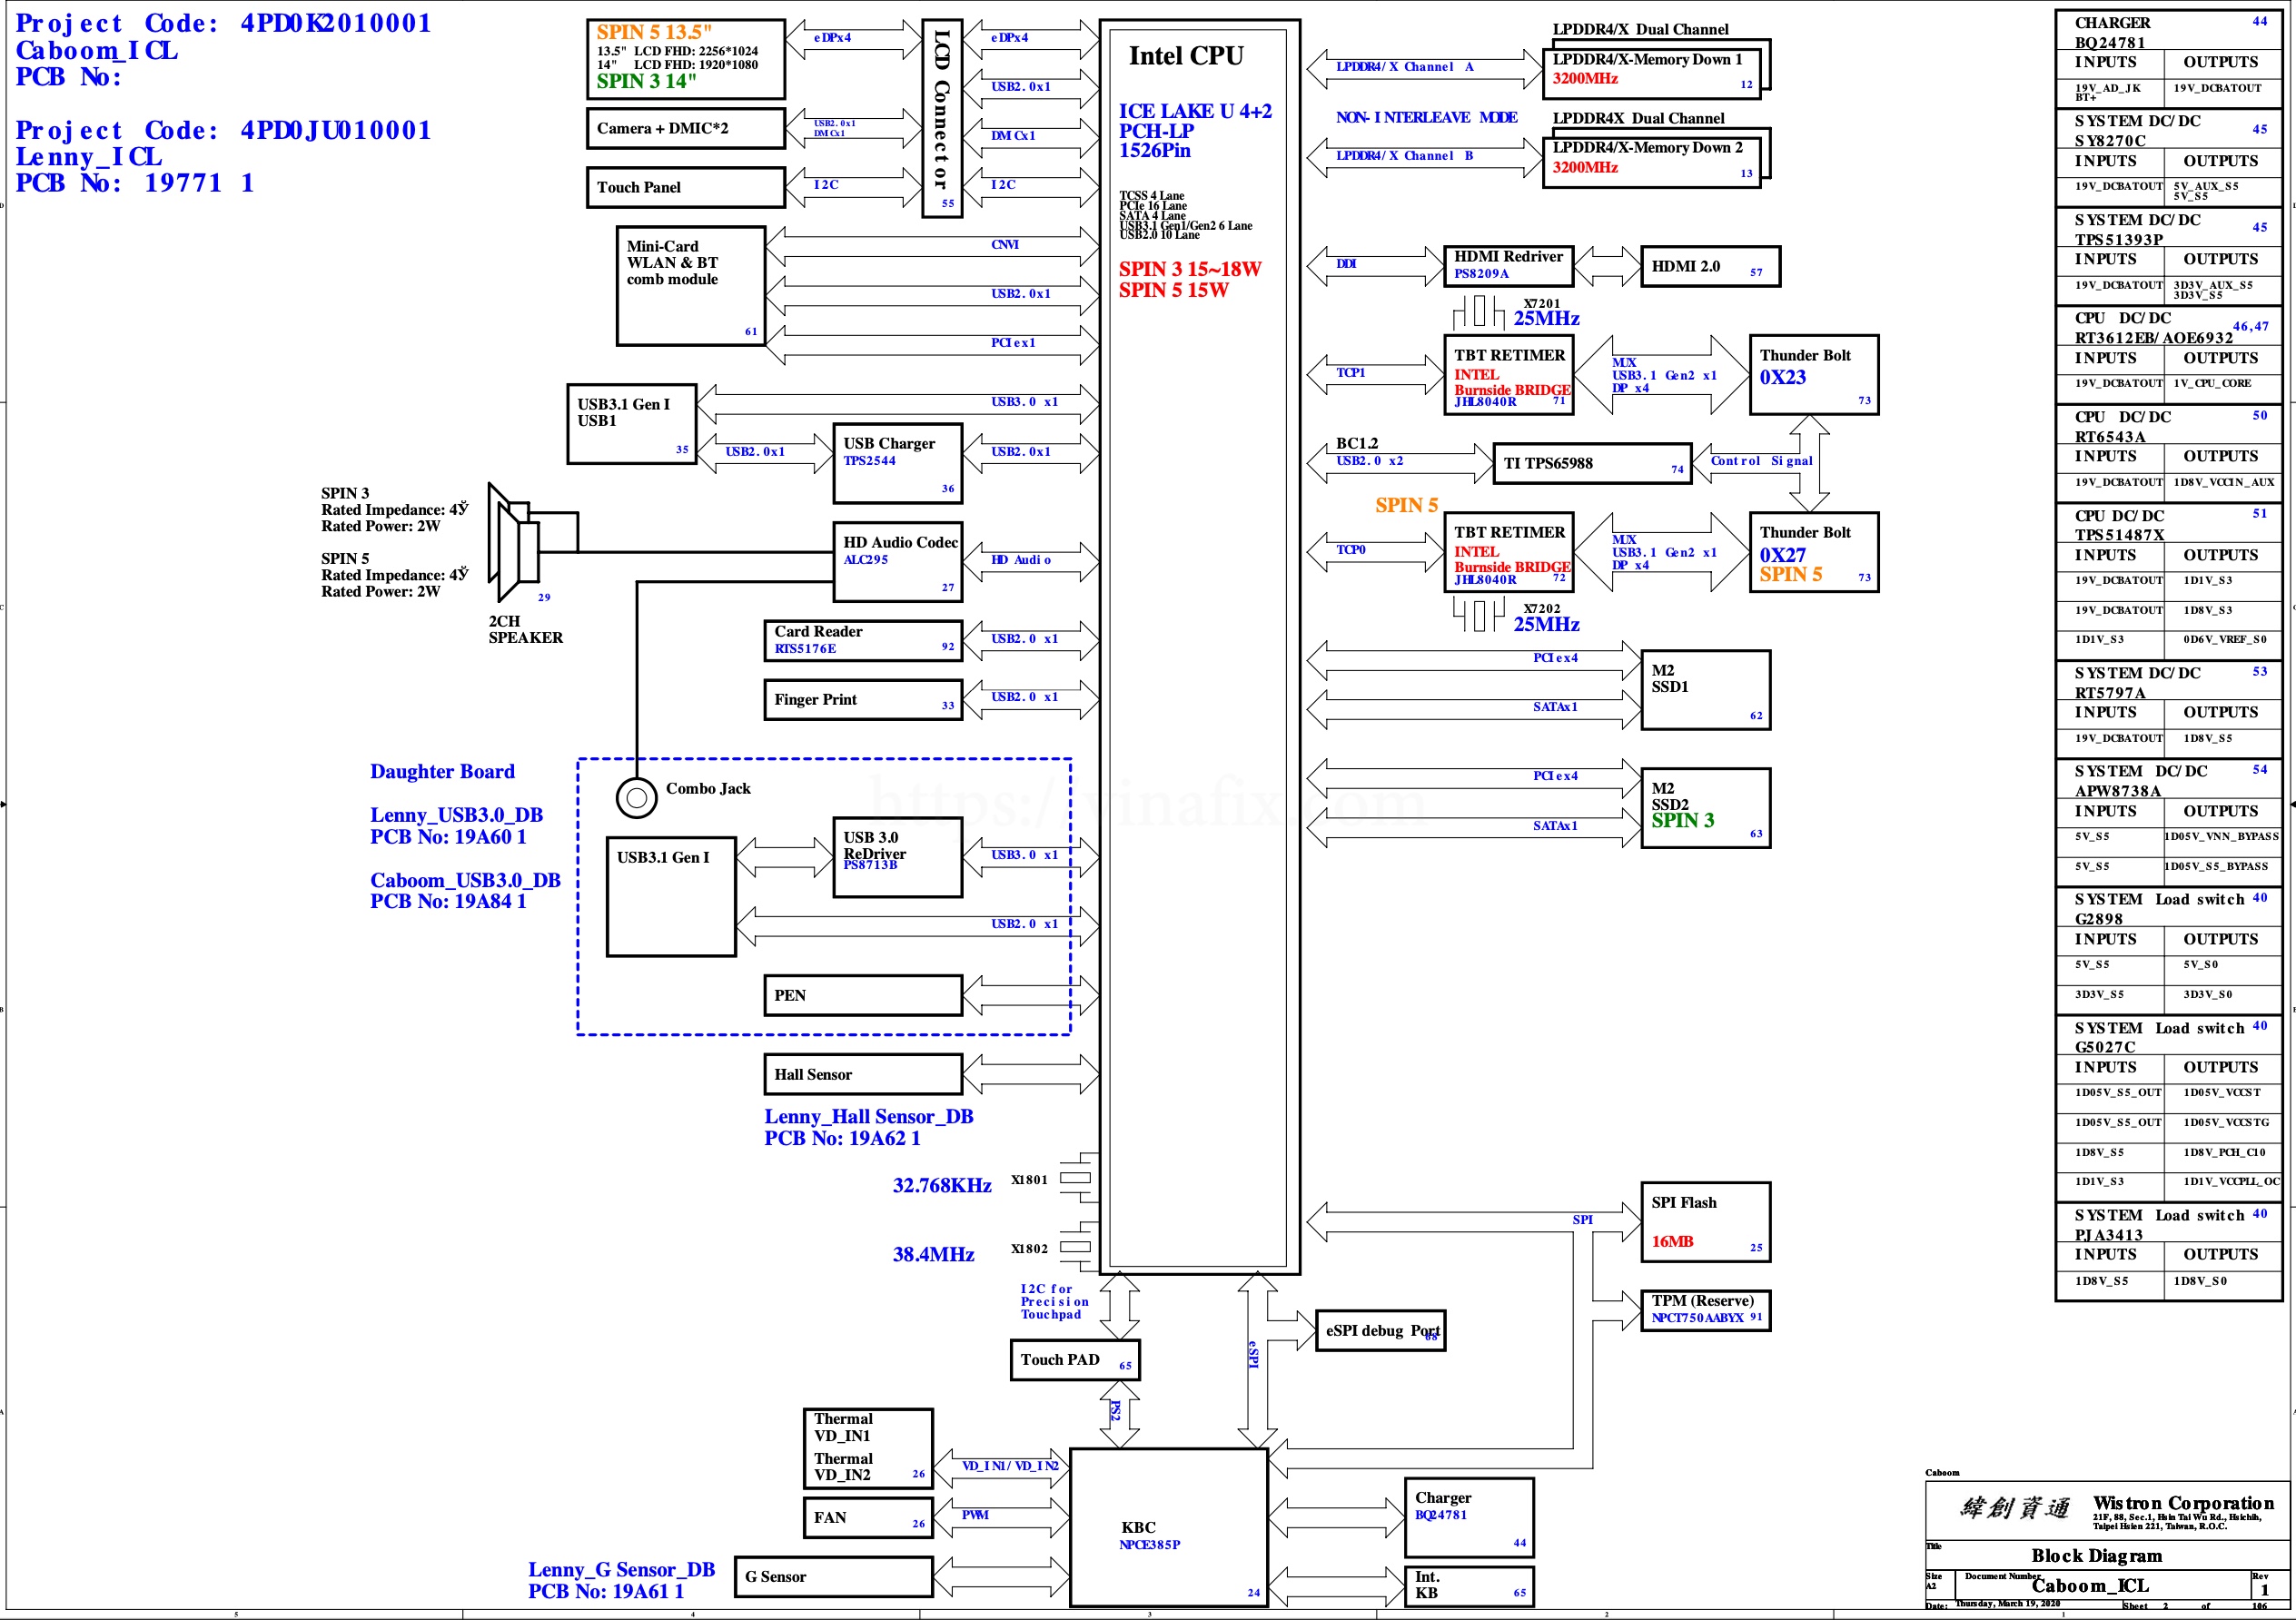Viewport: 2296px width, 1620px height.
Task: Click the PEN block
Action: coord(862,995)
